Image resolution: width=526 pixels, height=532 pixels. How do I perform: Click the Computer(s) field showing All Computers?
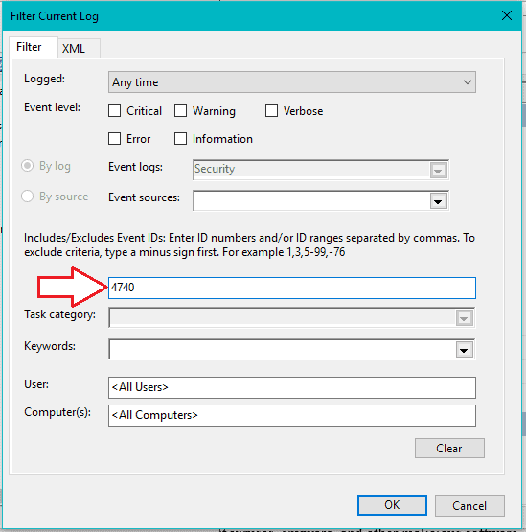click(x=292, y=415)
